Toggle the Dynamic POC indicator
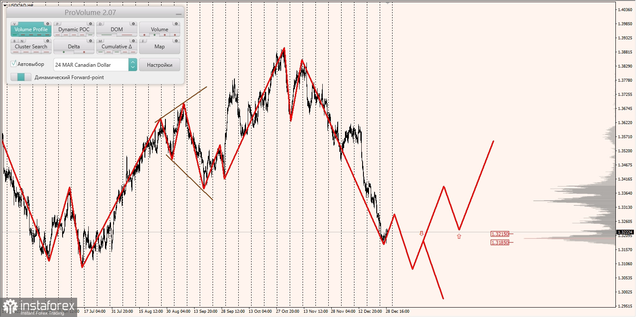636x317 pixels. tap(74, 29)
